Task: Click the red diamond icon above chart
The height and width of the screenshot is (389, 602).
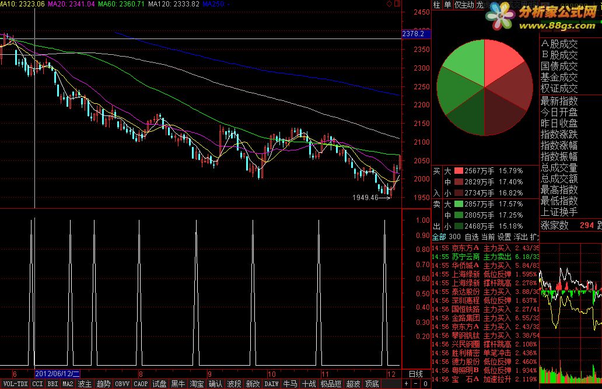Action: tap(389, 3)
